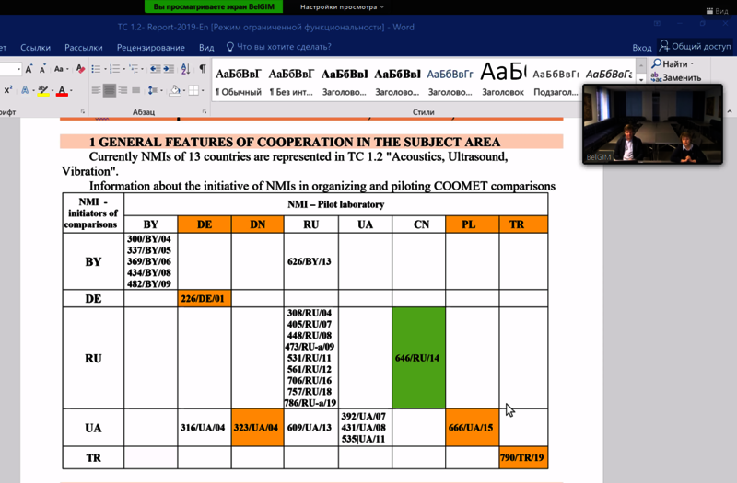Apply center alignment to the paragraph
The width and height of the screenshot is (737, 483).
tap(110, 91)
